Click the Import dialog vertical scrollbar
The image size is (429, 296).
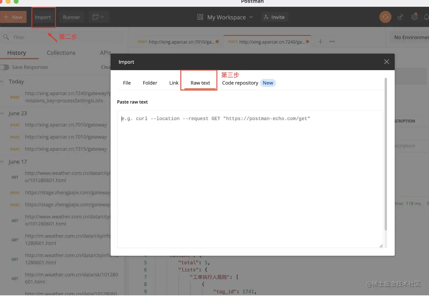[x=386, y=154]
